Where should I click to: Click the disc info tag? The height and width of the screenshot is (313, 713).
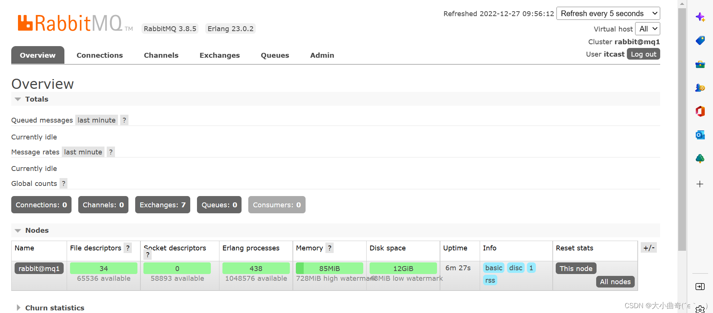pyautogui.click(x=516, y=268)
